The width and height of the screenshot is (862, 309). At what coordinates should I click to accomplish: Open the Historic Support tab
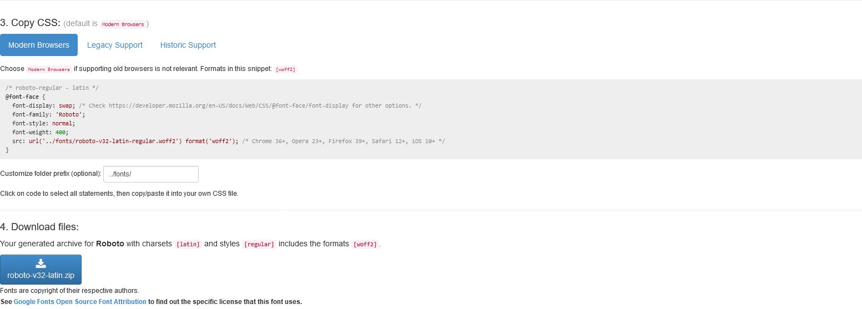click(188, 45)
